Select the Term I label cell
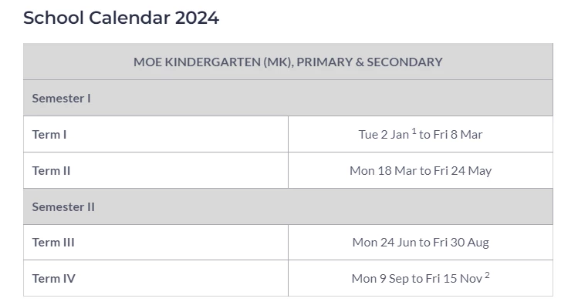The width and height of the screenshot is (578, 305). 156,134
